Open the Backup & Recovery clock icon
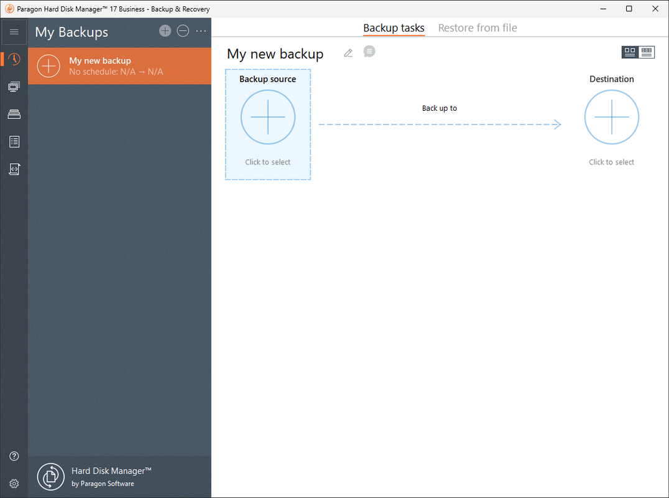This screenshot has height=498, width=669. pyautogui.click(x=14, y=59)
